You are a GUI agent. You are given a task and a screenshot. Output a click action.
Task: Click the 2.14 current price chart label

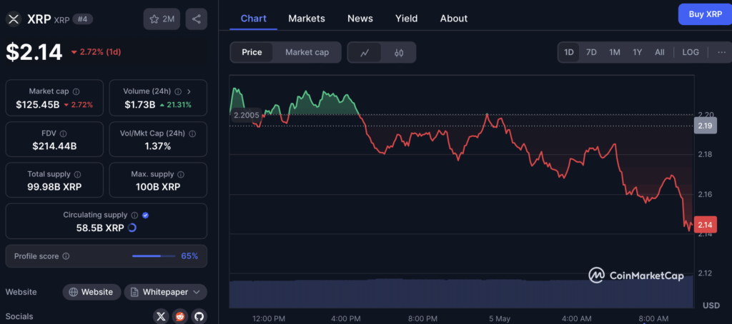tap(705, 225)
